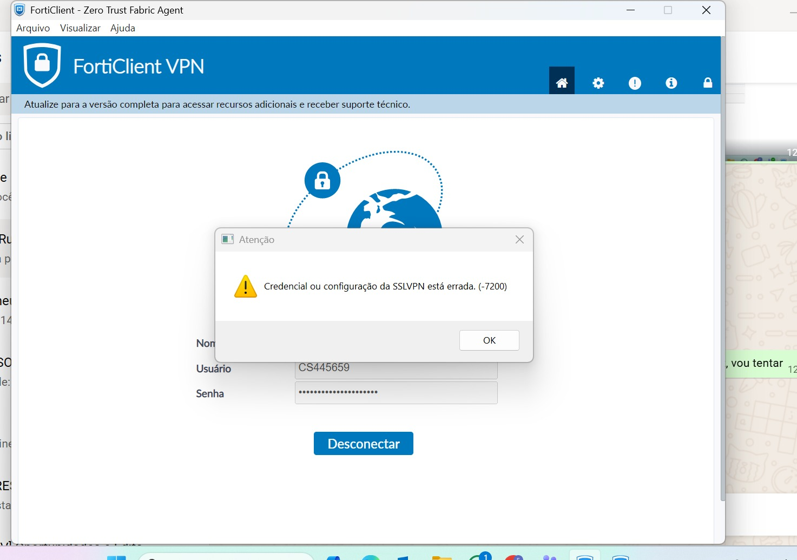This screenshot has width=797, height=560.
Task: Focus the Usuário field with CS445659
Action: [x=396, y=370]
